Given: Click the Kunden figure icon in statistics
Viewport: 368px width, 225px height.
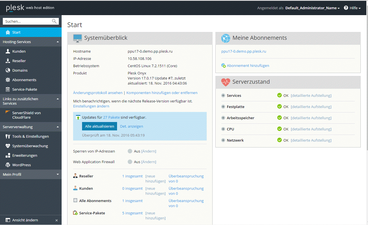Looking at the screenshot, I should pos(75,188).
